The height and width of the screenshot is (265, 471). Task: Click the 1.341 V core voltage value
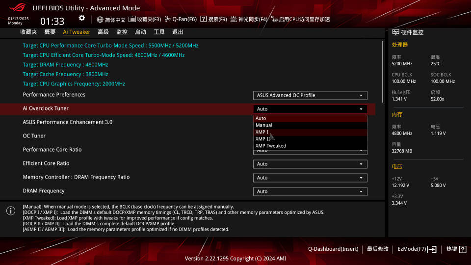[x=399, y=99]
